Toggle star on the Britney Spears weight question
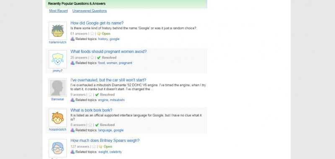 coord(94,146)
